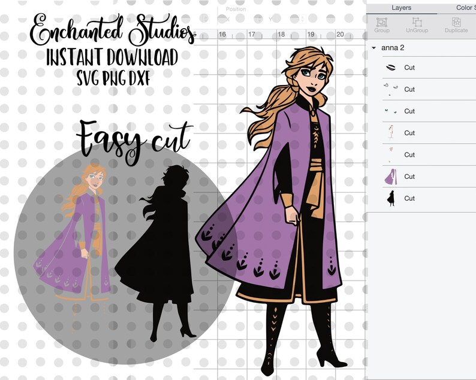Select the lips Cut layer thumbnail
This screenshot has width=476, height=380.
[x=391, y=67]
